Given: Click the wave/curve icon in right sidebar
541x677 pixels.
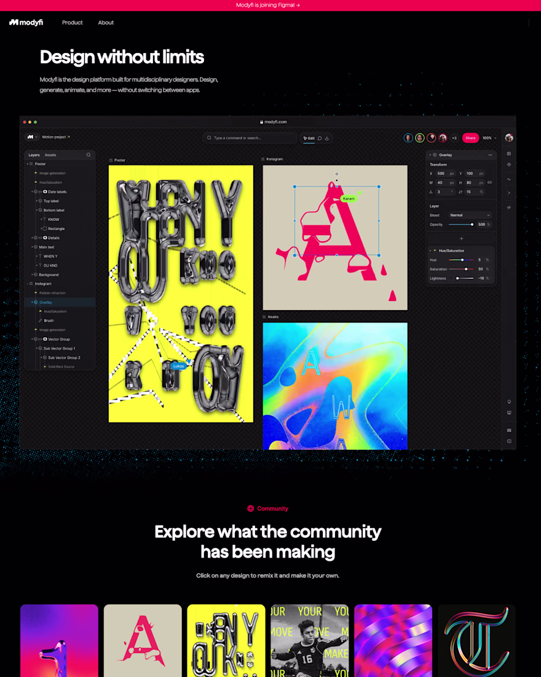Looking at the screenshot, I should pos(509,179).
